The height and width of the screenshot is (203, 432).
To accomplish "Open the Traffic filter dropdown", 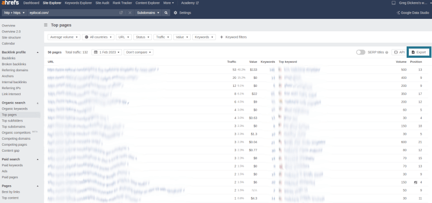I will point(163,37).
